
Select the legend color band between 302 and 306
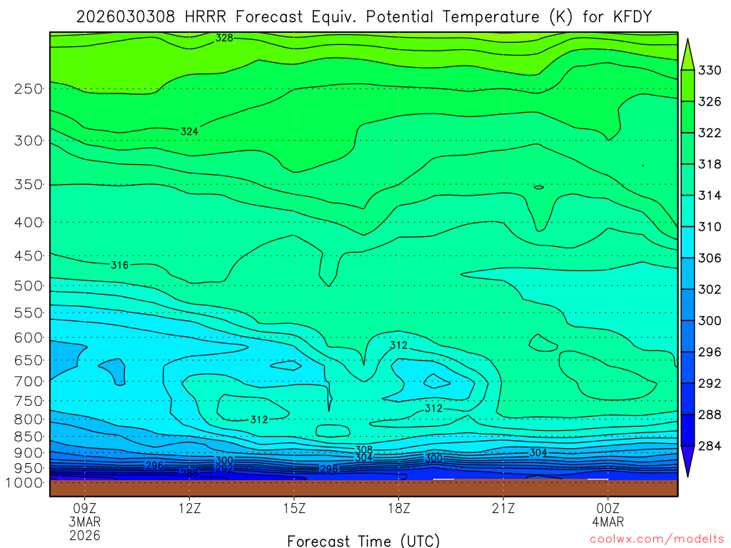click(687, 273)
